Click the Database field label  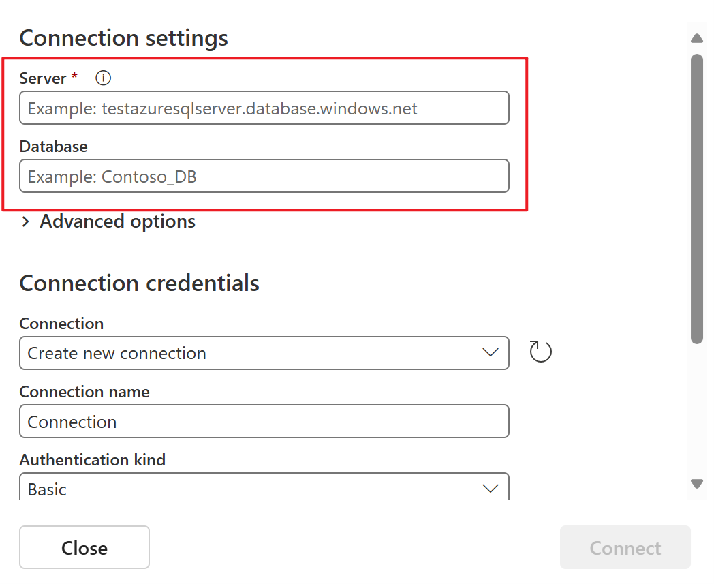click(54, 147)
